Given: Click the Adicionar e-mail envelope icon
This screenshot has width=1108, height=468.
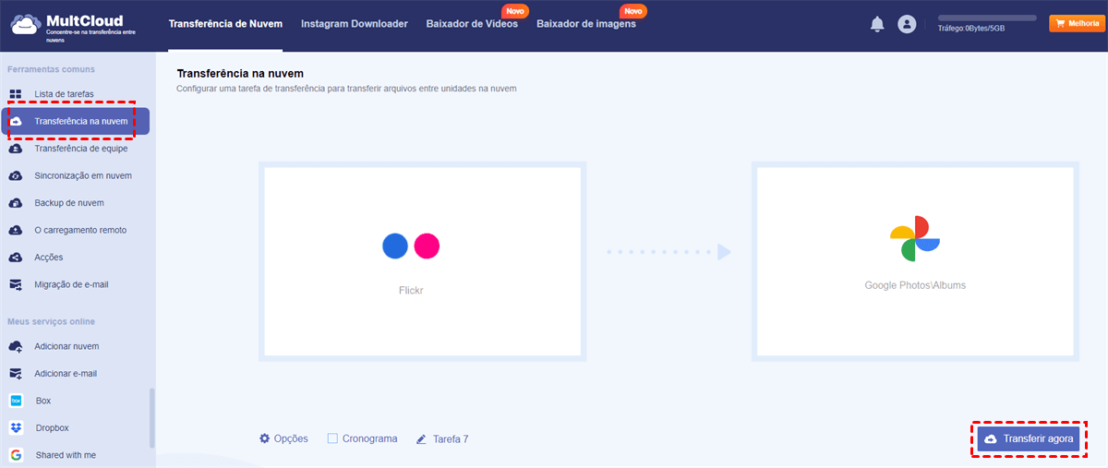Looking at the screenshot, I should point(16,374).
